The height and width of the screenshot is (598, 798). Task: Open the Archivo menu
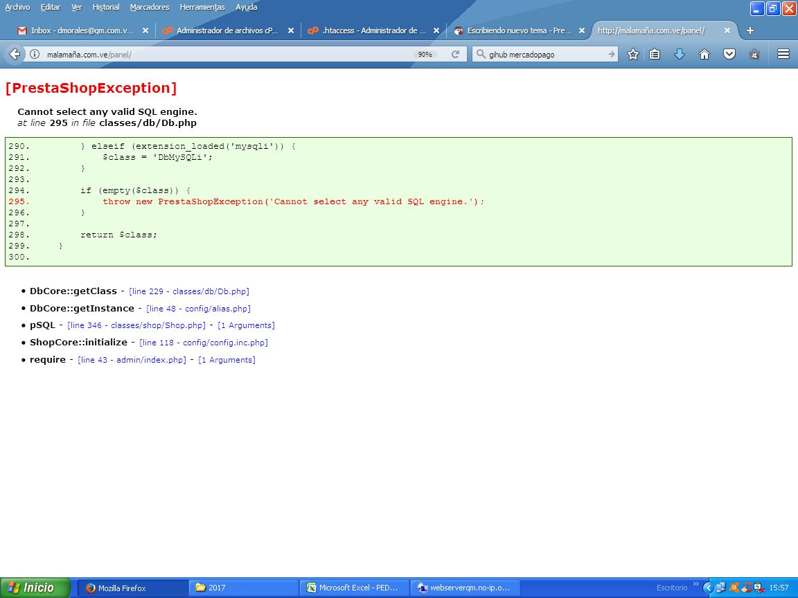[17, 7]
